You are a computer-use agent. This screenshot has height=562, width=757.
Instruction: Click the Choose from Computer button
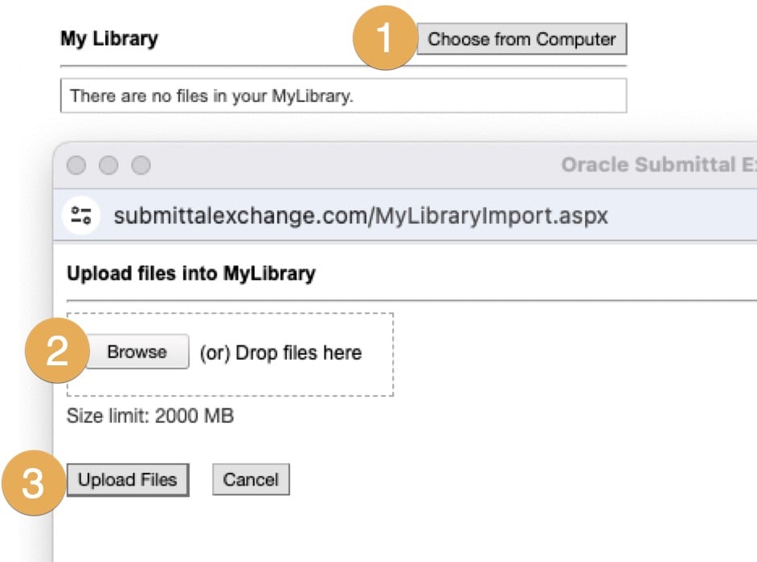click(522, 39)
